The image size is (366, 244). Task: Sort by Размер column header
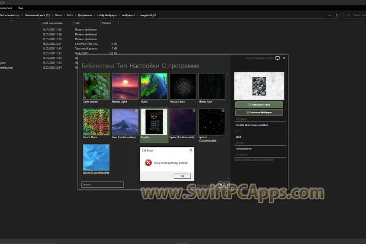point(106,23)
